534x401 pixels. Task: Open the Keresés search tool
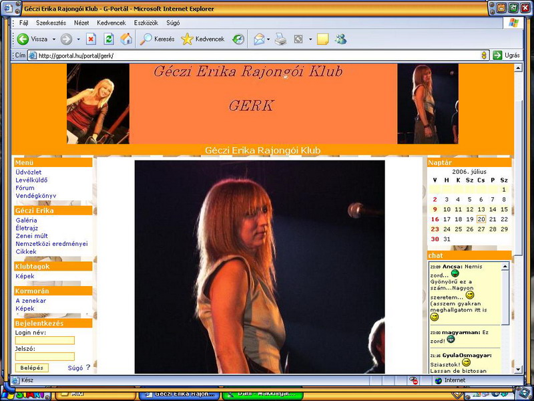(157, 39)
